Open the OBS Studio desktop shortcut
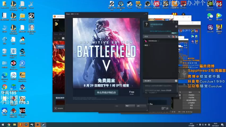 tap(147, 5)
